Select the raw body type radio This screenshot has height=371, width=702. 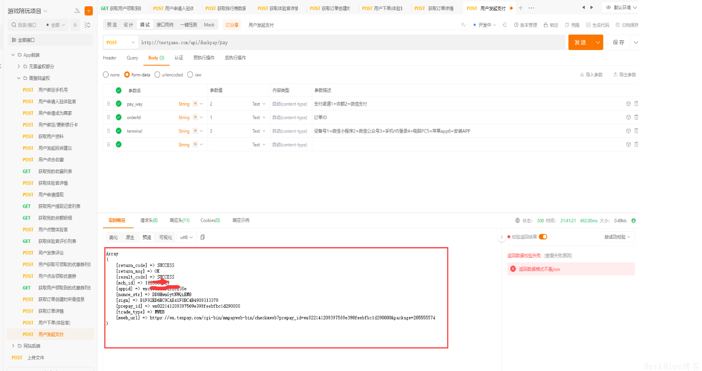coord(190,75)
